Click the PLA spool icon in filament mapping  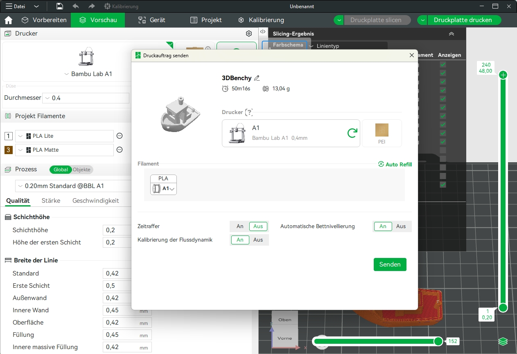156,188
